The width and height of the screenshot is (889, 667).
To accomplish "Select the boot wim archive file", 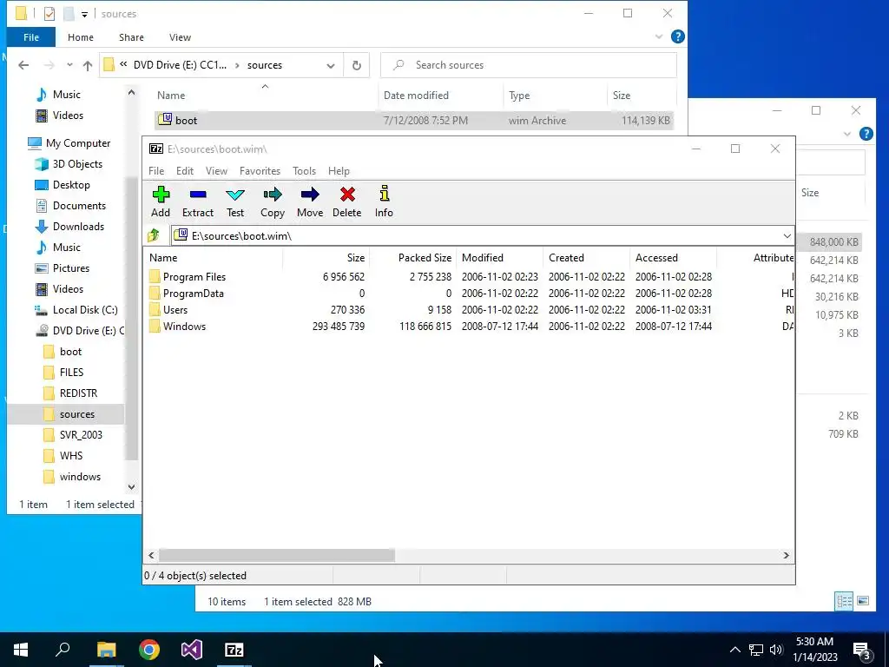I will coord(414,120).
